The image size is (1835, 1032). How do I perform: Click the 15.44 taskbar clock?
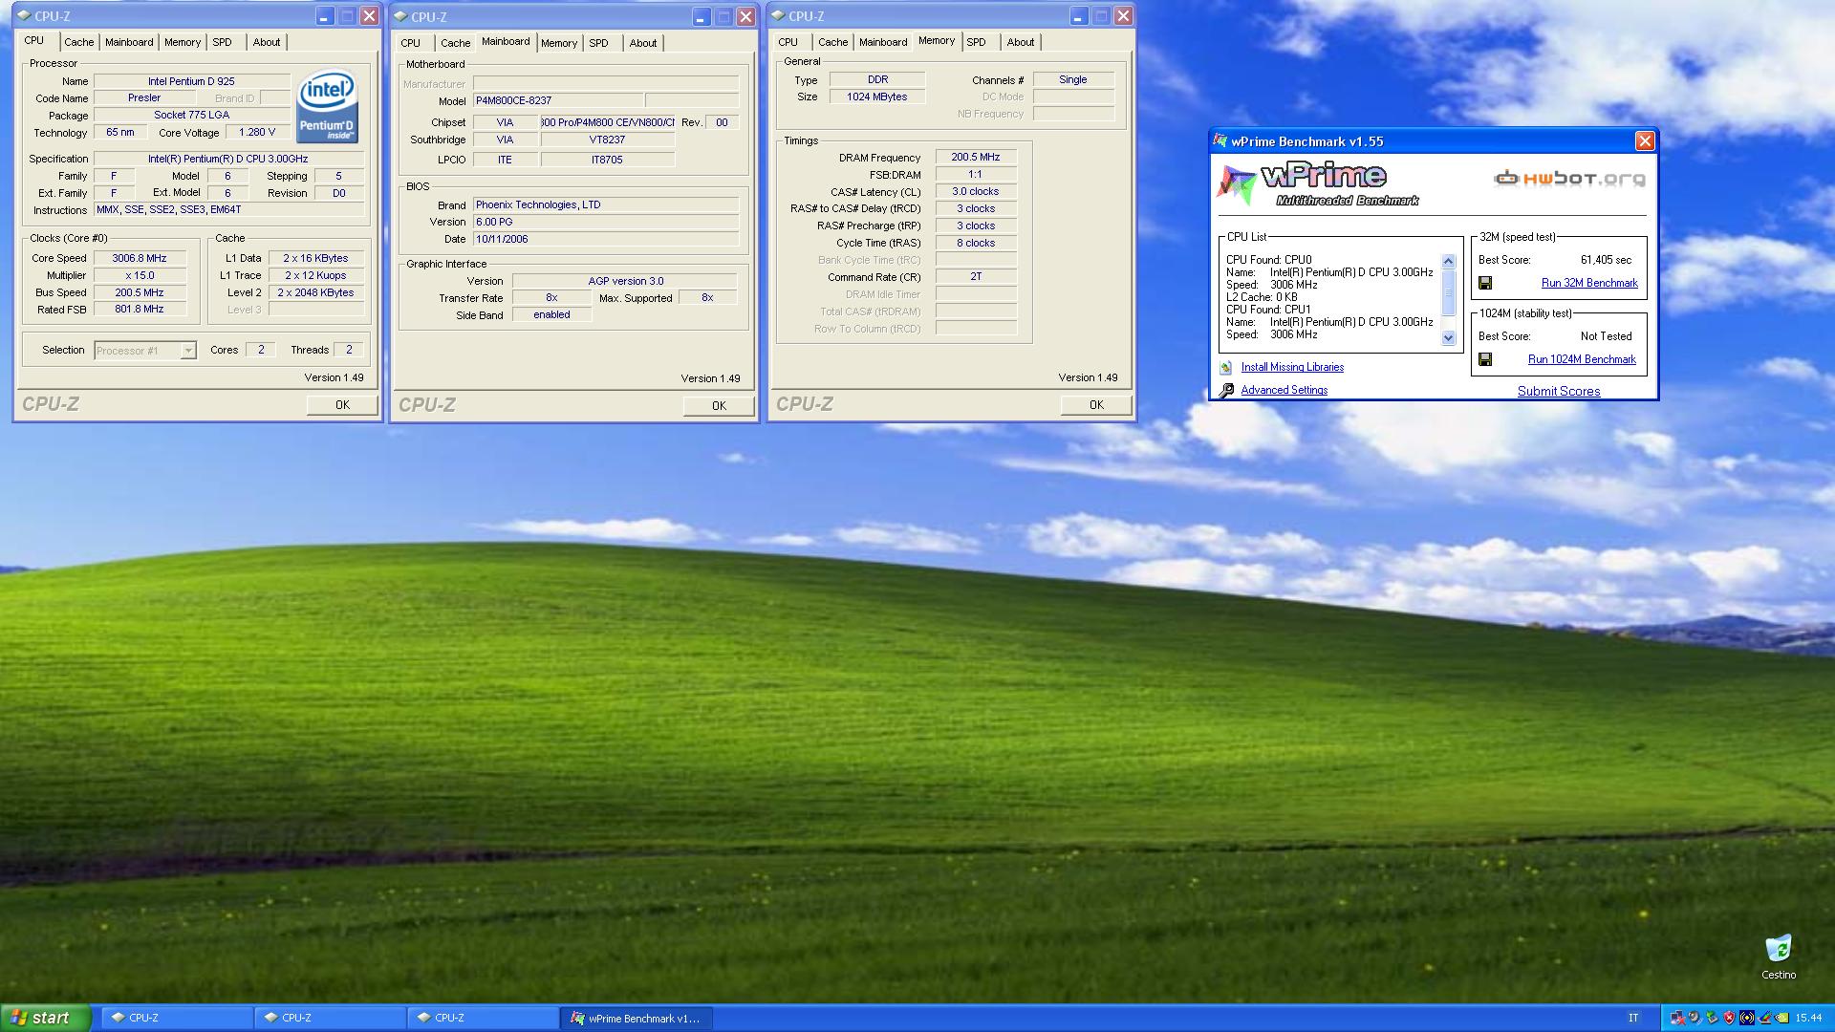click(x=1808, y=1019)
